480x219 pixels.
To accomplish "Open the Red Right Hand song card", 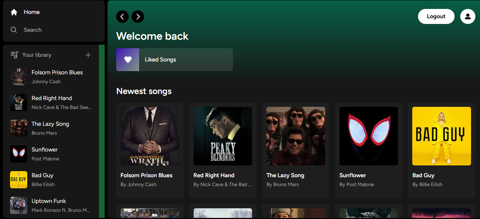I will point(223,150).
